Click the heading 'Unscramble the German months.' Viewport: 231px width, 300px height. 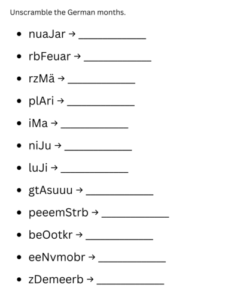tap(68, 13)
